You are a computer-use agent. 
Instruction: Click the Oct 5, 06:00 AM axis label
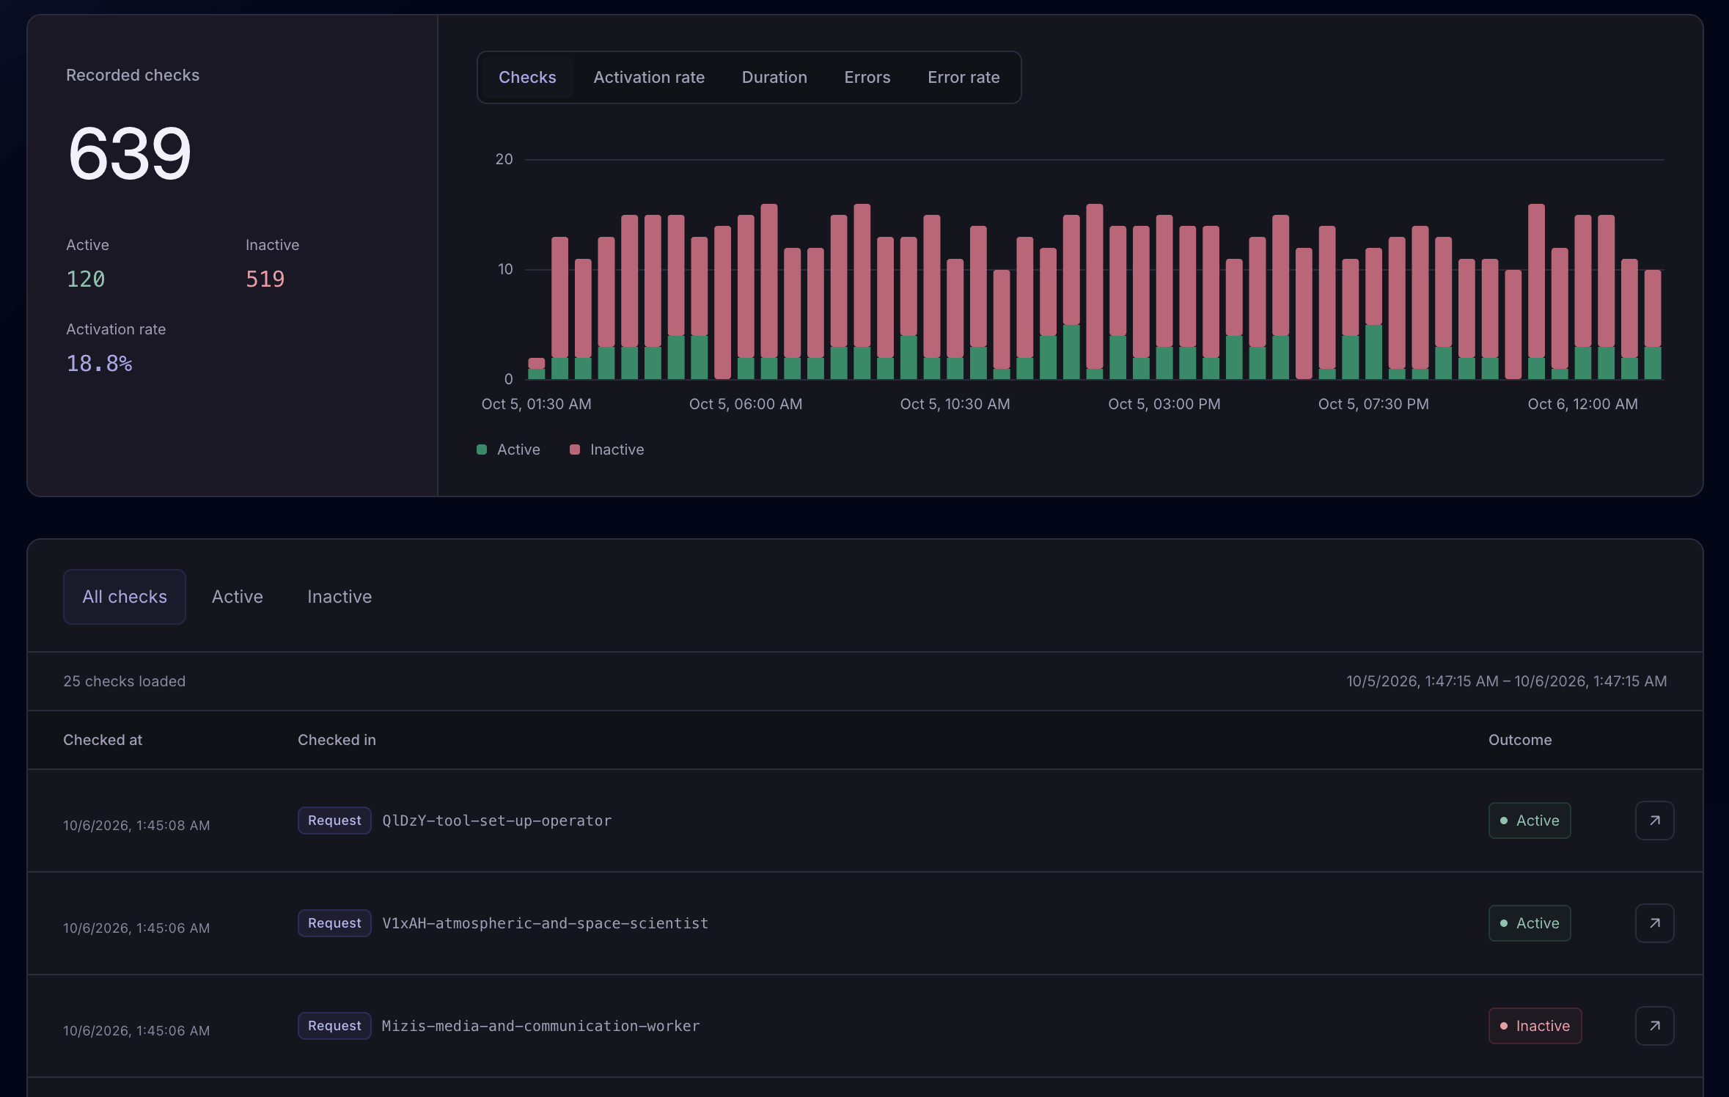click(746, 404)
